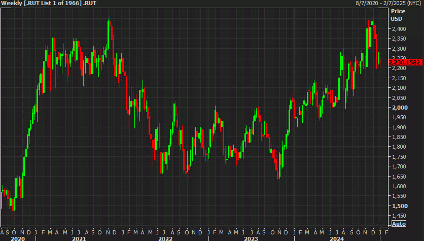Click the 1,500 price axis label
This screenshot has width=424, height=241.
click(398, 206)
